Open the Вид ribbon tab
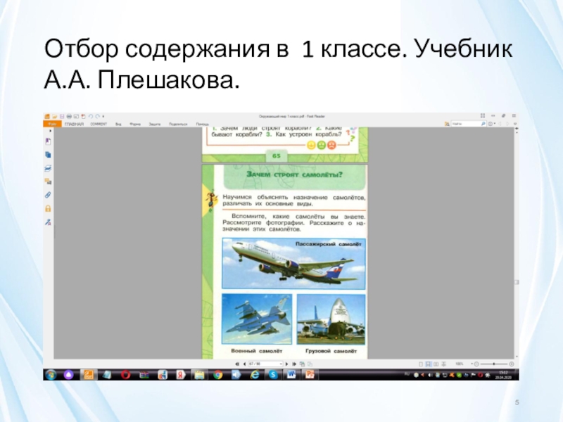 click(118, 124)
